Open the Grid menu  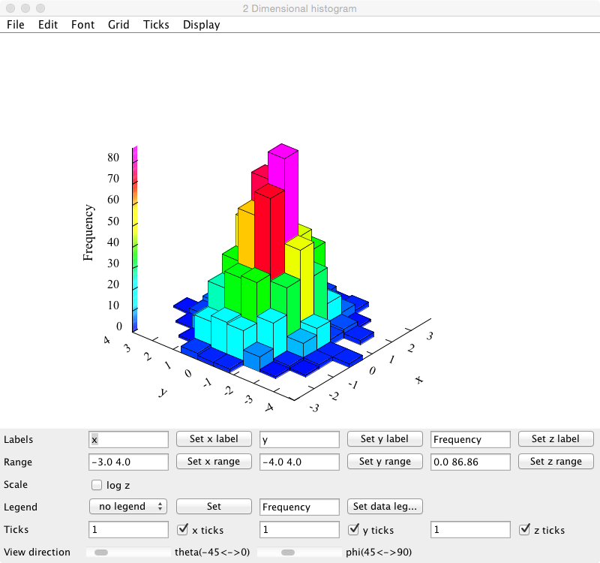click(x=118, y=25)
